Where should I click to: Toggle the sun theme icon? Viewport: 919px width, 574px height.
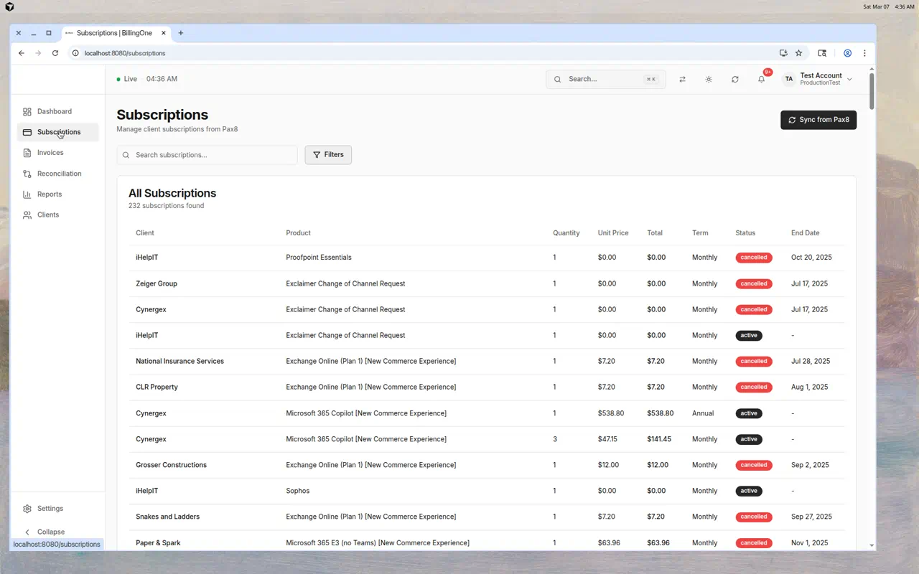click(x=709, y=80)
